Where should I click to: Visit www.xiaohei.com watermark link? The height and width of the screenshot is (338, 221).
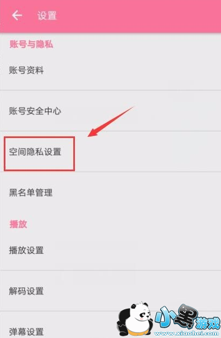(186, 334)
